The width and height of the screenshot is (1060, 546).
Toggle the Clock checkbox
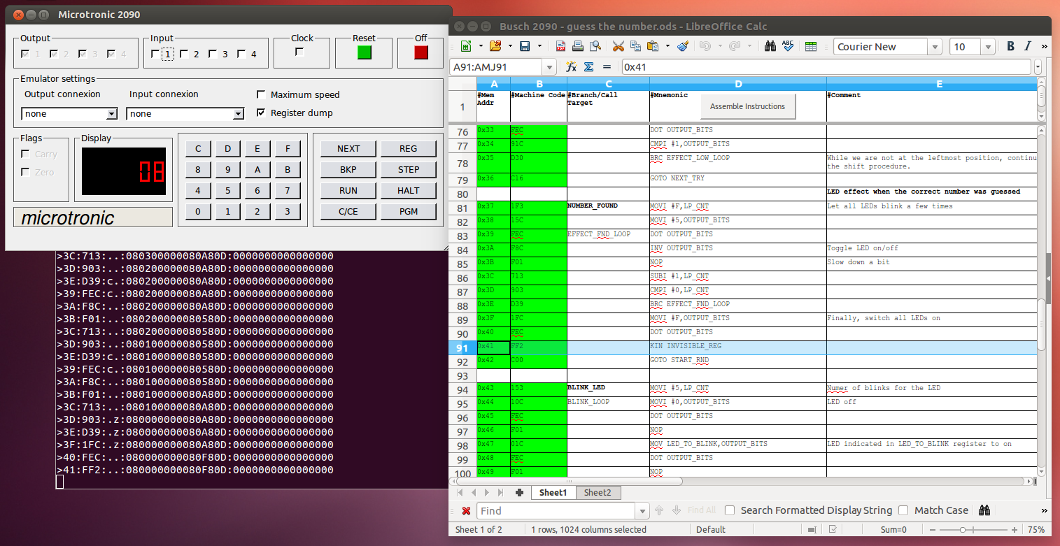pos(299,52)
